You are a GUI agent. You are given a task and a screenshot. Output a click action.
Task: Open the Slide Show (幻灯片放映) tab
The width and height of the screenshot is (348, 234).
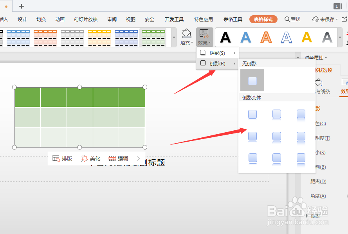click(x=86, y=20)
